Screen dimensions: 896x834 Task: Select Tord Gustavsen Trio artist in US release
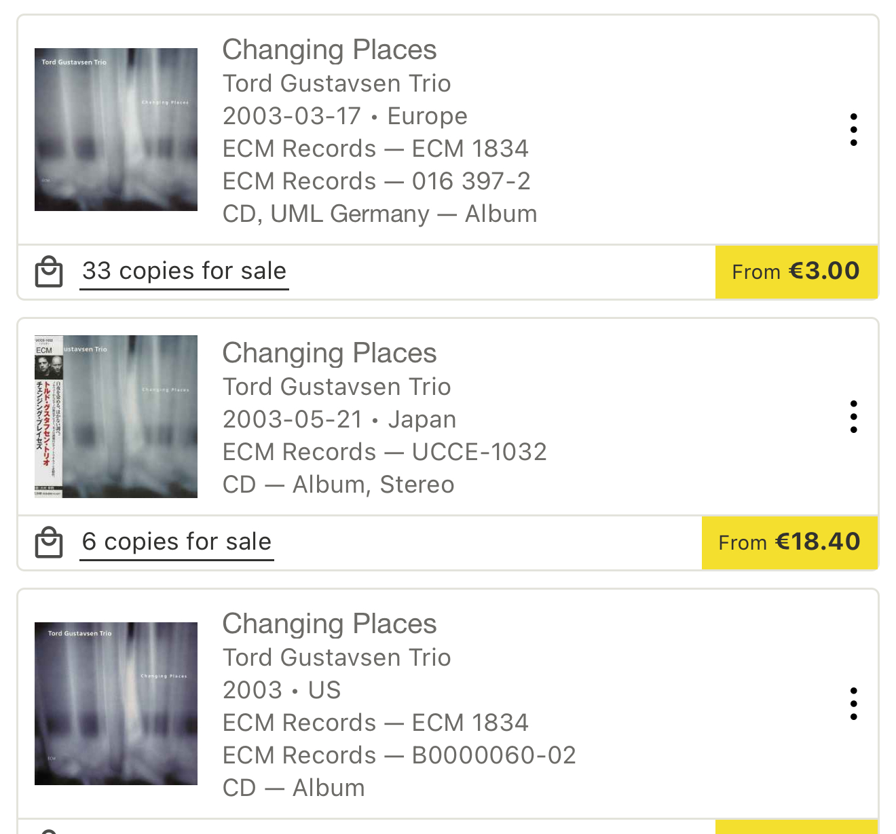(x=337, y=658)
